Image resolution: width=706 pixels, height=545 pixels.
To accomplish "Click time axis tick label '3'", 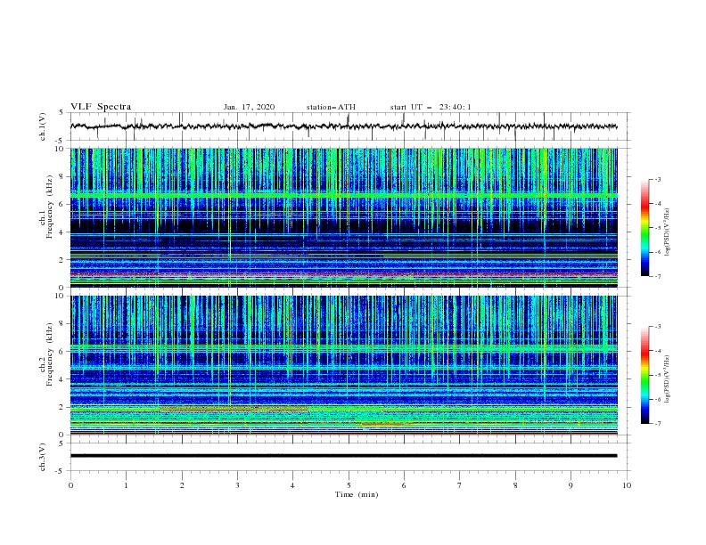I will point(237,485).
